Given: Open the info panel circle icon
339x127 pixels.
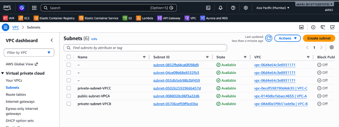Looking at the screenshot, I should tap(313, 27).
